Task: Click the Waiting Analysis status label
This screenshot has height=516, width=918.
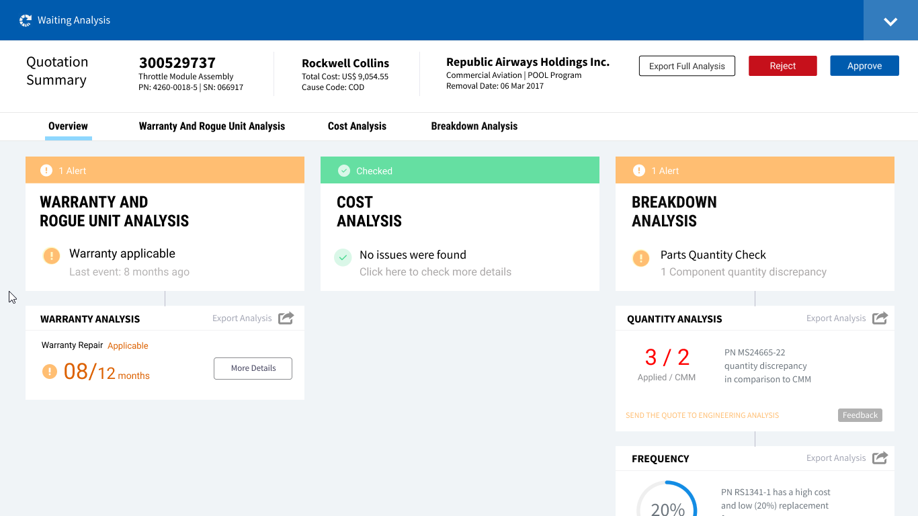Action: coord(74,20)
